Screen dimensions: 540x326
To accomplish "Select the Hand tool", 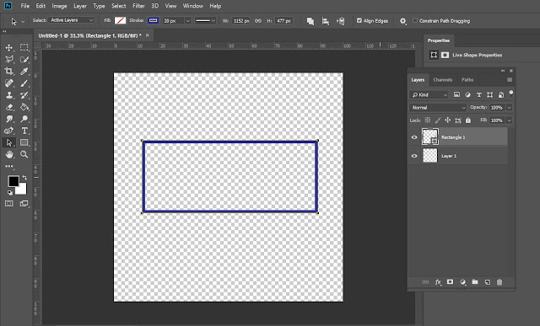I will point(9,154).
